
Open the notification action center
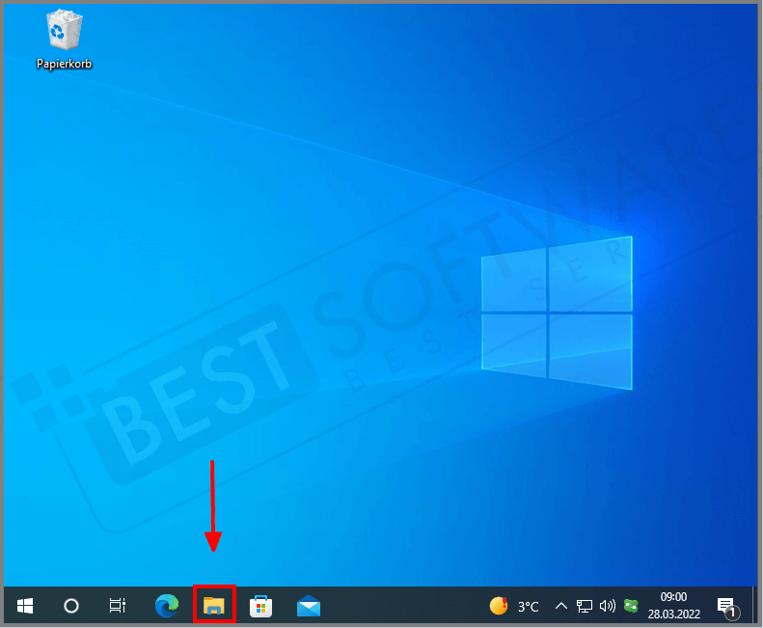point(727,607)
